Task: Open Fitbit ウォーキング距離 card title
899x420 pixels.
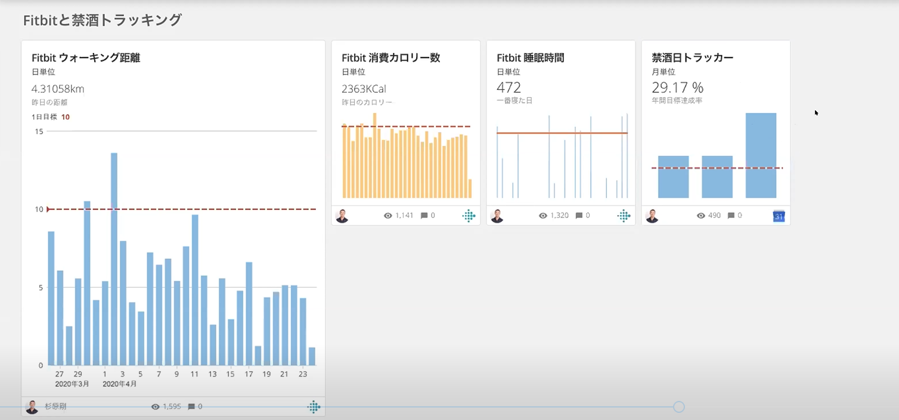Action: (x=86, y=58)
